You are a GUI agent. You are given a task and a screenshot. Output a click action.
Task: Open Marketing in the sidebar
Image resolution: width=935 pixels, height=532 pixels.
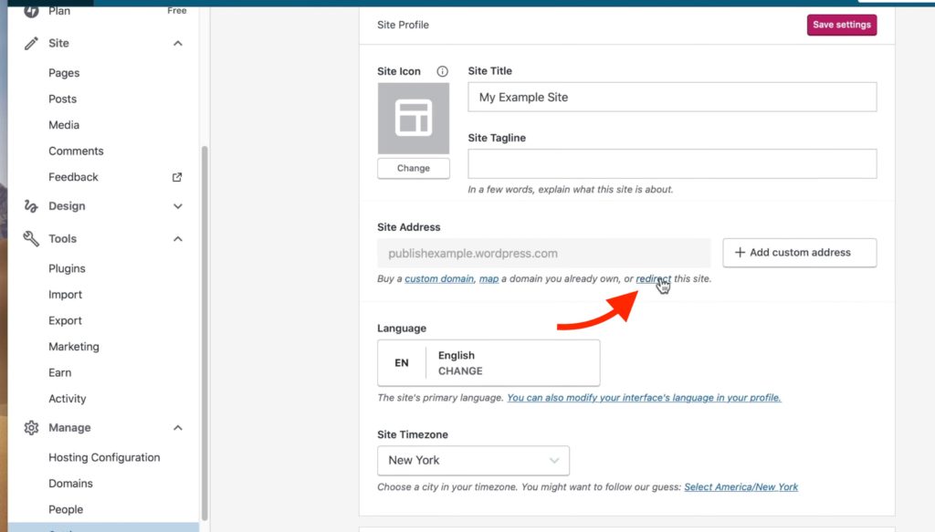pyautogui.click(x=74, y=347)
